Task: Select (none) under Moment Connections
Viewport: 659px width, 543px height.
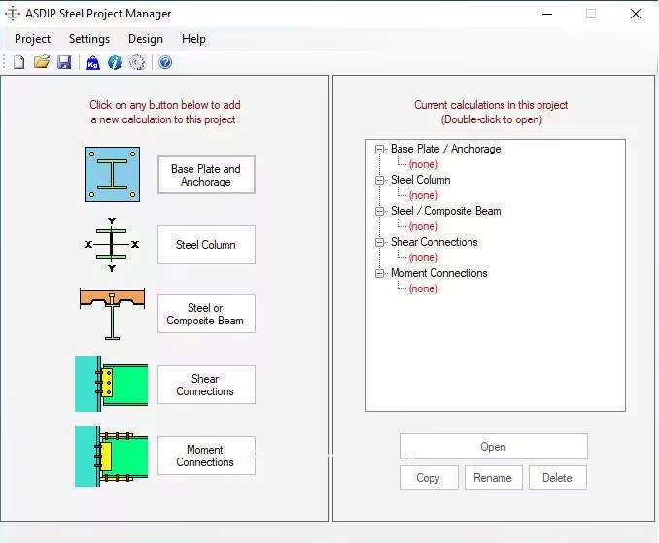Action: click(x=423, y=288)
